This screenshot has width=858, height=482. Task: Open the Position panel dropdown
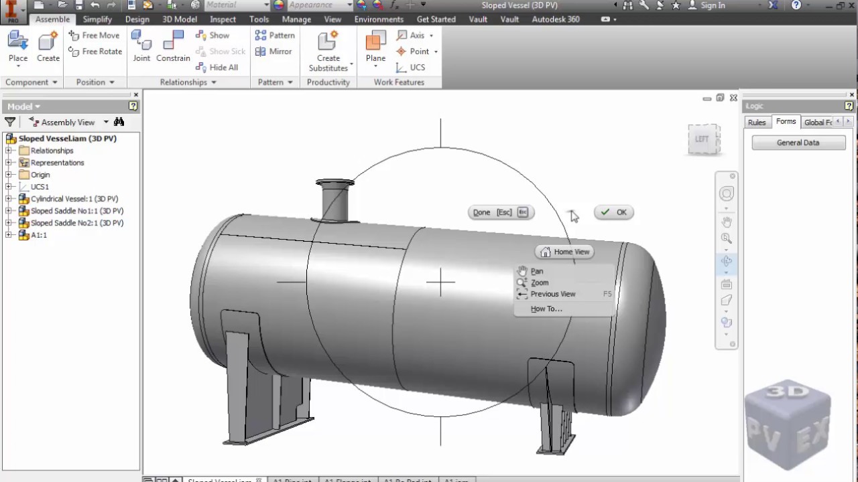click(x=111, y=82)
